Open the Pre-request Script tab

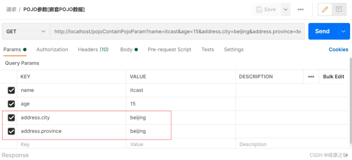(x=170, y=49)
